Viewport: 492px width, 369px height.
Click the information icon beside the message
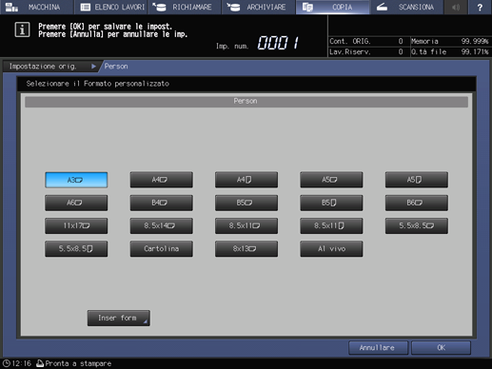click(22, 30)
